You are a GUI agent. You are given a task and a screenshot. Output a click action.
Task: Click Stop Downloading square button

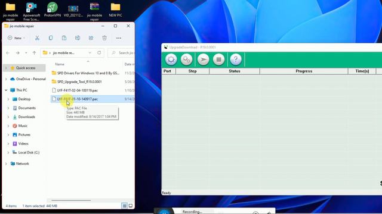click(x=219, y=59)
